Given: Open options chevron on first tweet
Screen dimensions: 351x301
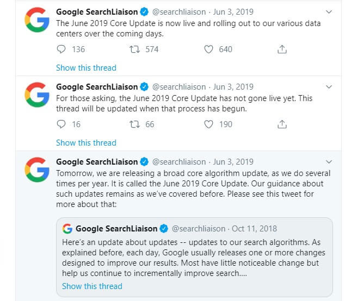Looking at the screenshot, I should point(329,12).
